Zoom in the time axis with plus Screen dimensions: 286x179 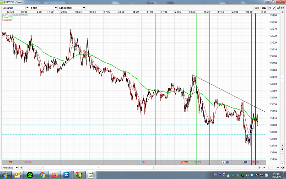[x=278, y=168]
